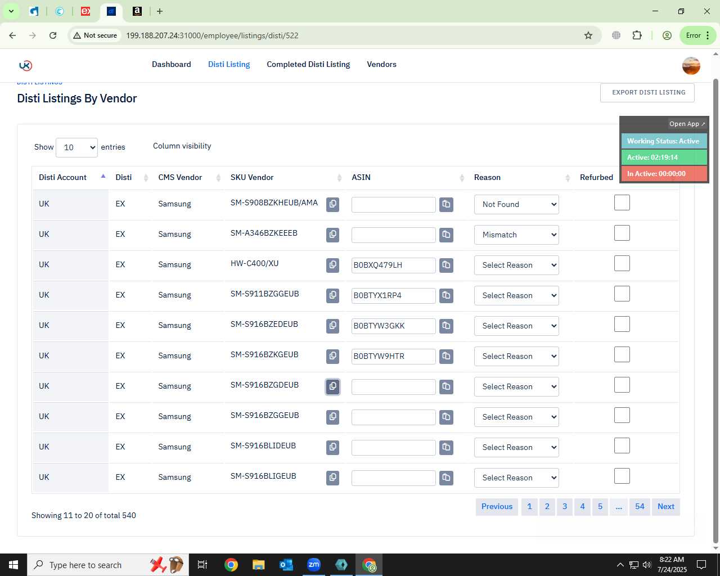Open Select Reason dropdown for SM-S911BZGGEUB
Screen dimensions: 720x576
516,295
